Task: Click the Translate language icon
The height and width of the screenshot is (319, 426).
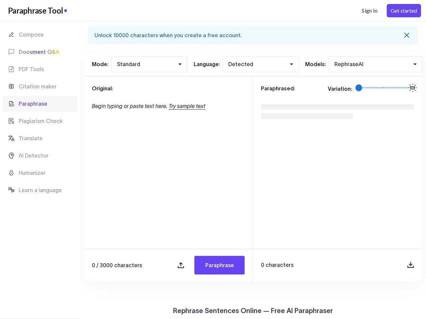Action: (x=11, y=138)
